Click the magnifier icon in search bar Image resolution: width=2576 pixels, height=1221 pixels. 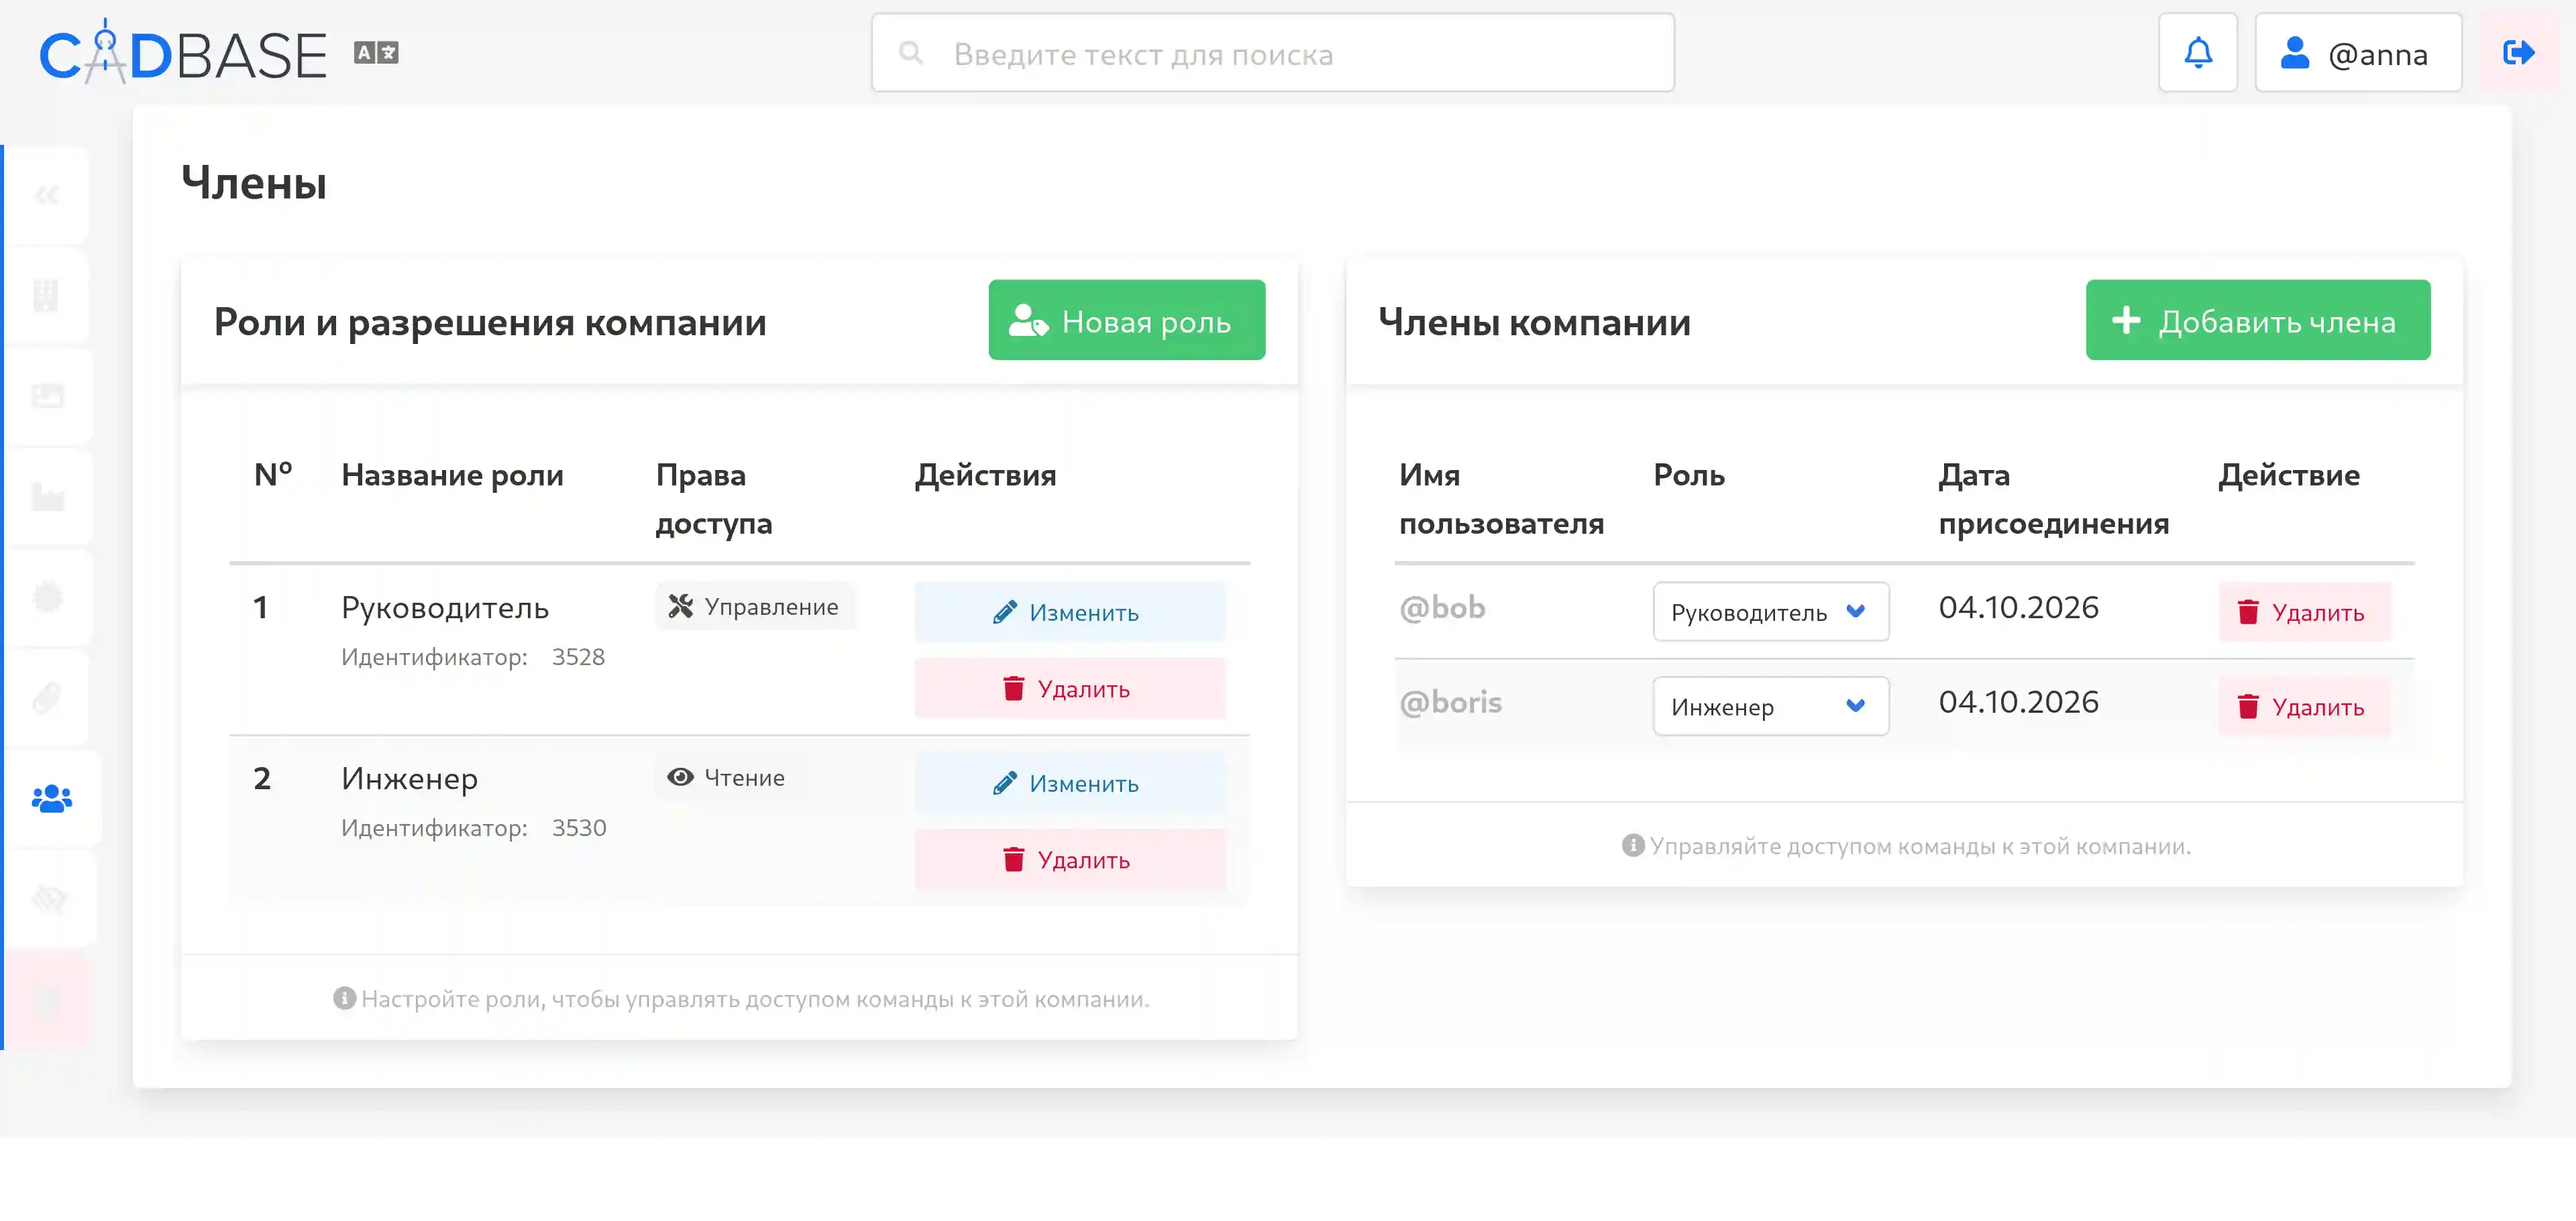click(910, 53)
